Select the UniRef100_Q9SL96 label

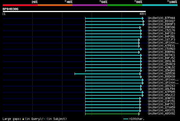click(161, 61)
